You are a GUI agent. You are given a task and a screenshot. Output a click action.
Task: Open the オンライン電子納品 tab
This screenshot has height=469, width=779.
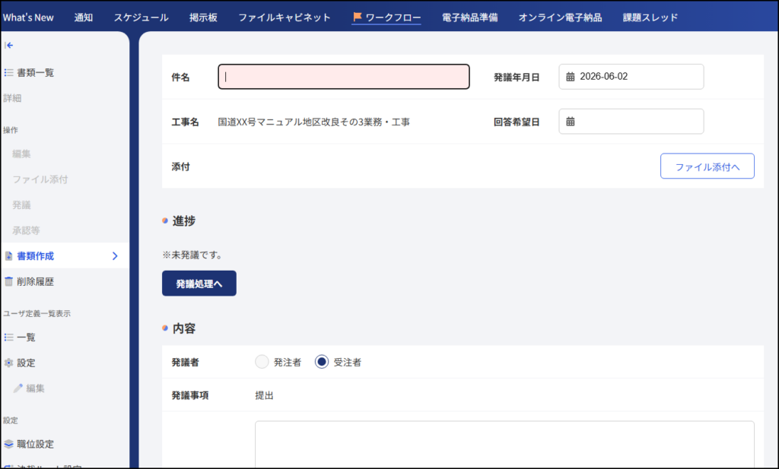560,17
